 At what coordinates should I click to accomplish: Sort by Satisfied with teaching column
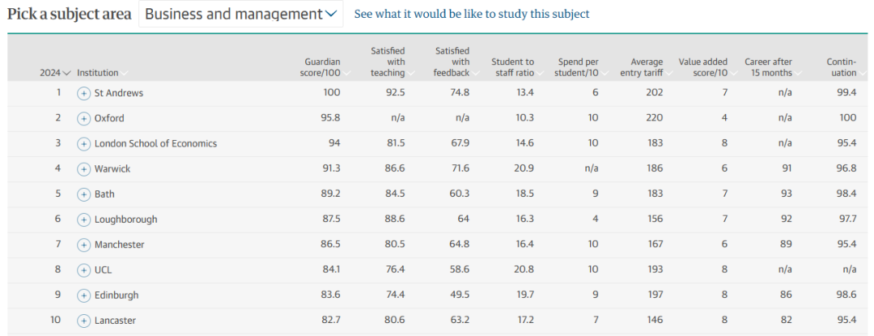point(388,62)
